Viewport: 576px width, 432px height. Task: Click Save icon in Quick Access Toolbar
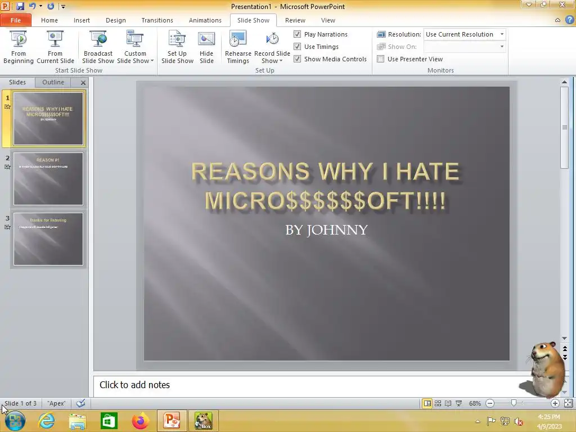(x=20, y=6)
